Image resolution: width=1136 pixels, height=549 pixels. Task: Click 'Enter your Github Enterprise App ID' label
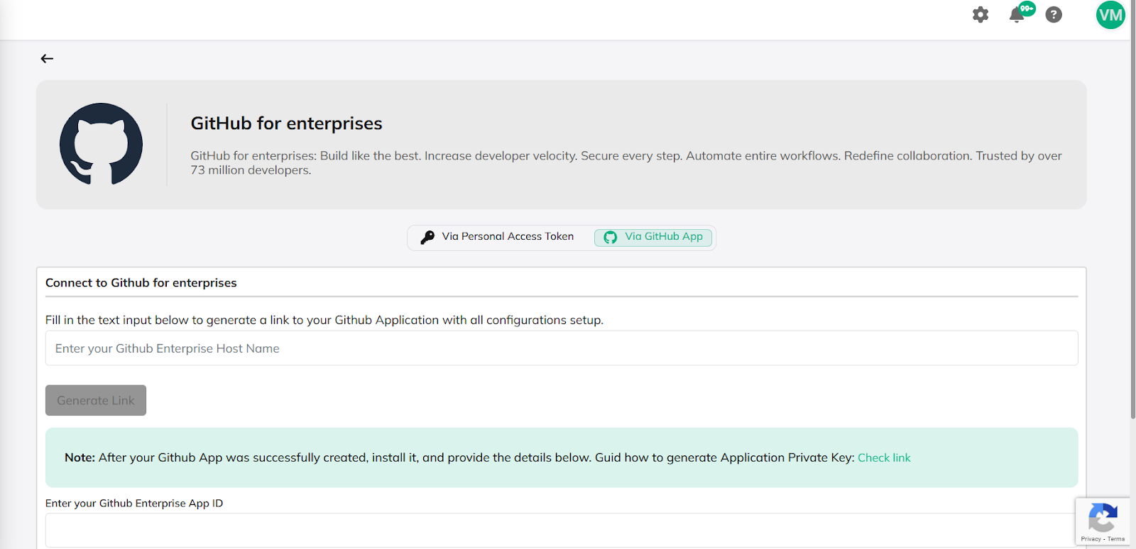pyautogui.click(x=134, y=503)
